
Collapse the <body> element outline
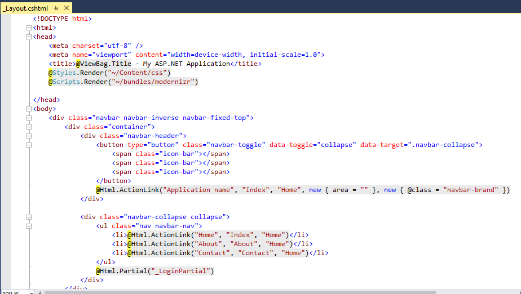point(29,109)
